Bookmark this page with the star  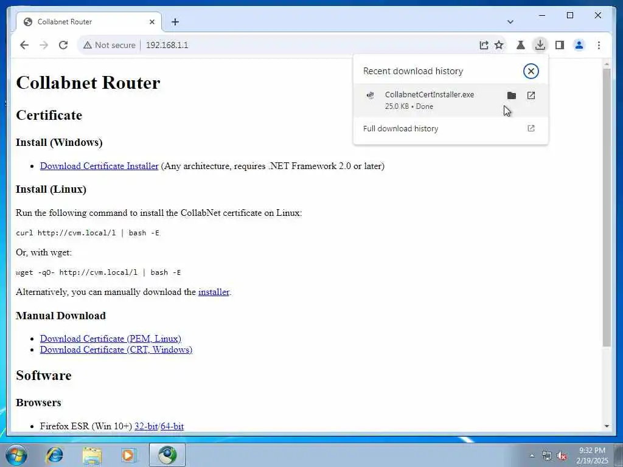tap(499, 45)
